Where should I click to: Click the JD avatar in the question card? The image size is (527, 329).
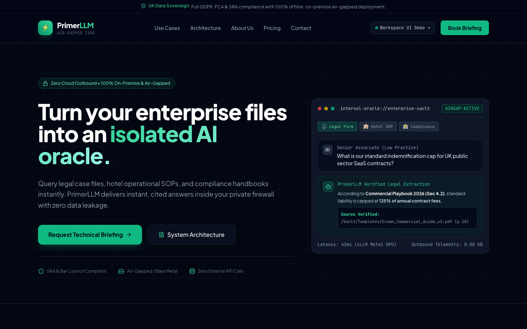[x=328, y=150]
